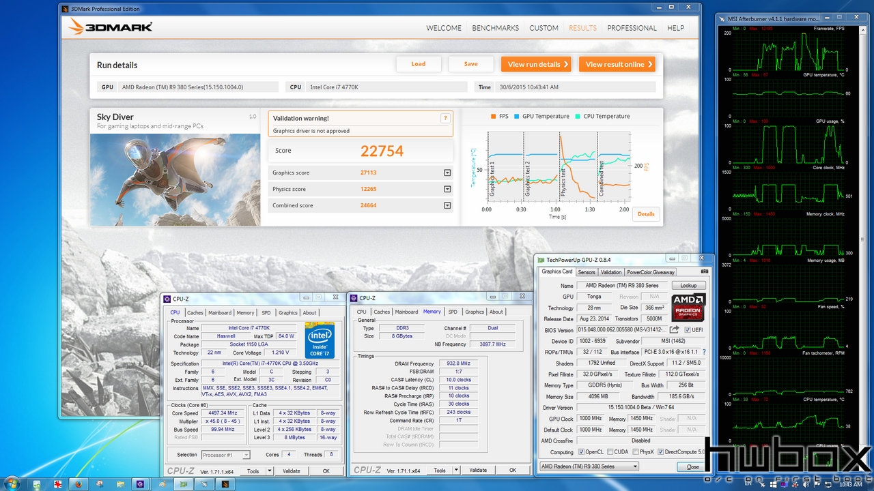Click the Bus Interface question mark in GPU-Z
This screenshot has width=874, height=491.
[x=704, y=352]
